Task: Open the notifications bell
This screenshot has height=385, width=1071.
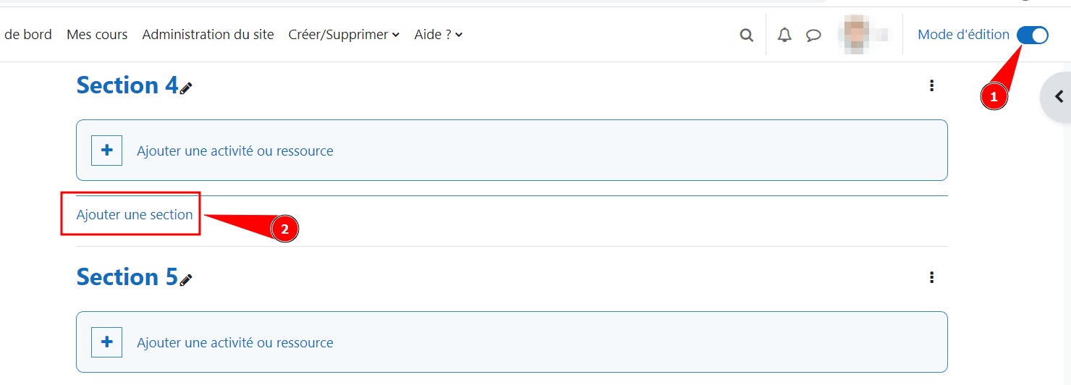Action: point(784,35)
